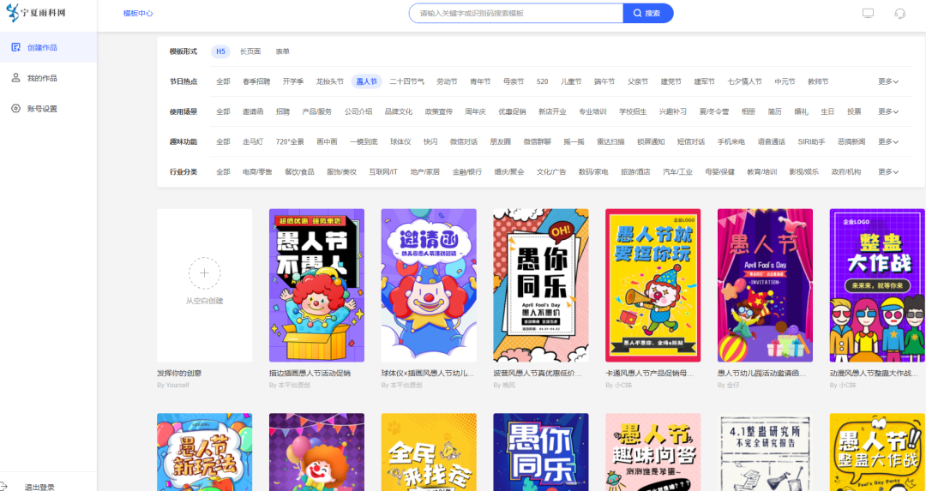Select the 雷达扫描 fun feature

coord(610,141)
